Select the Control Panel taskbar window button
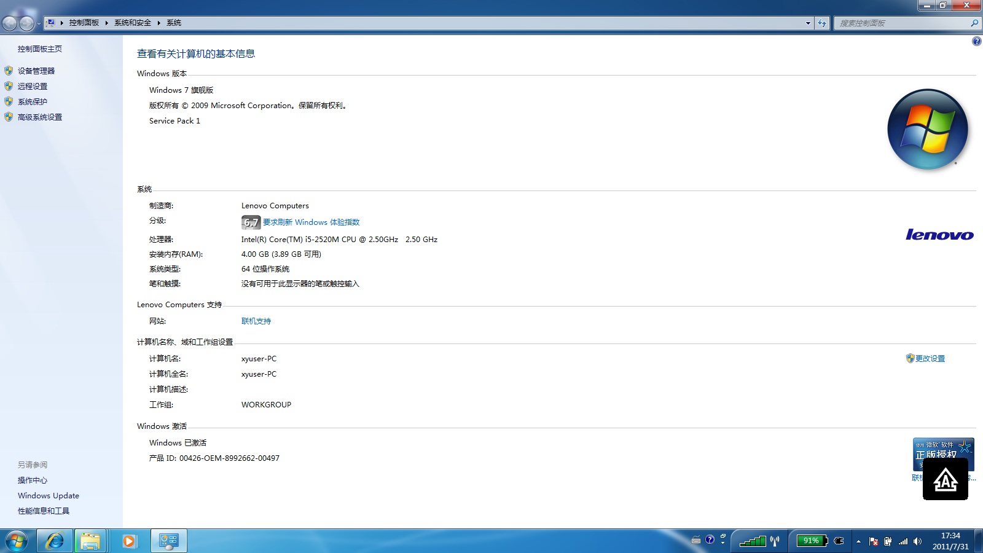Viewport: 983px width, 553px height. coord(169,541)
